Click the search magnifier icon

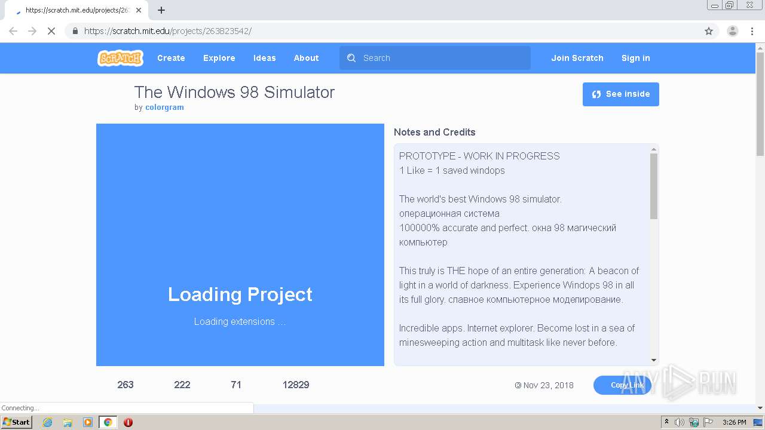click(351, 58)
